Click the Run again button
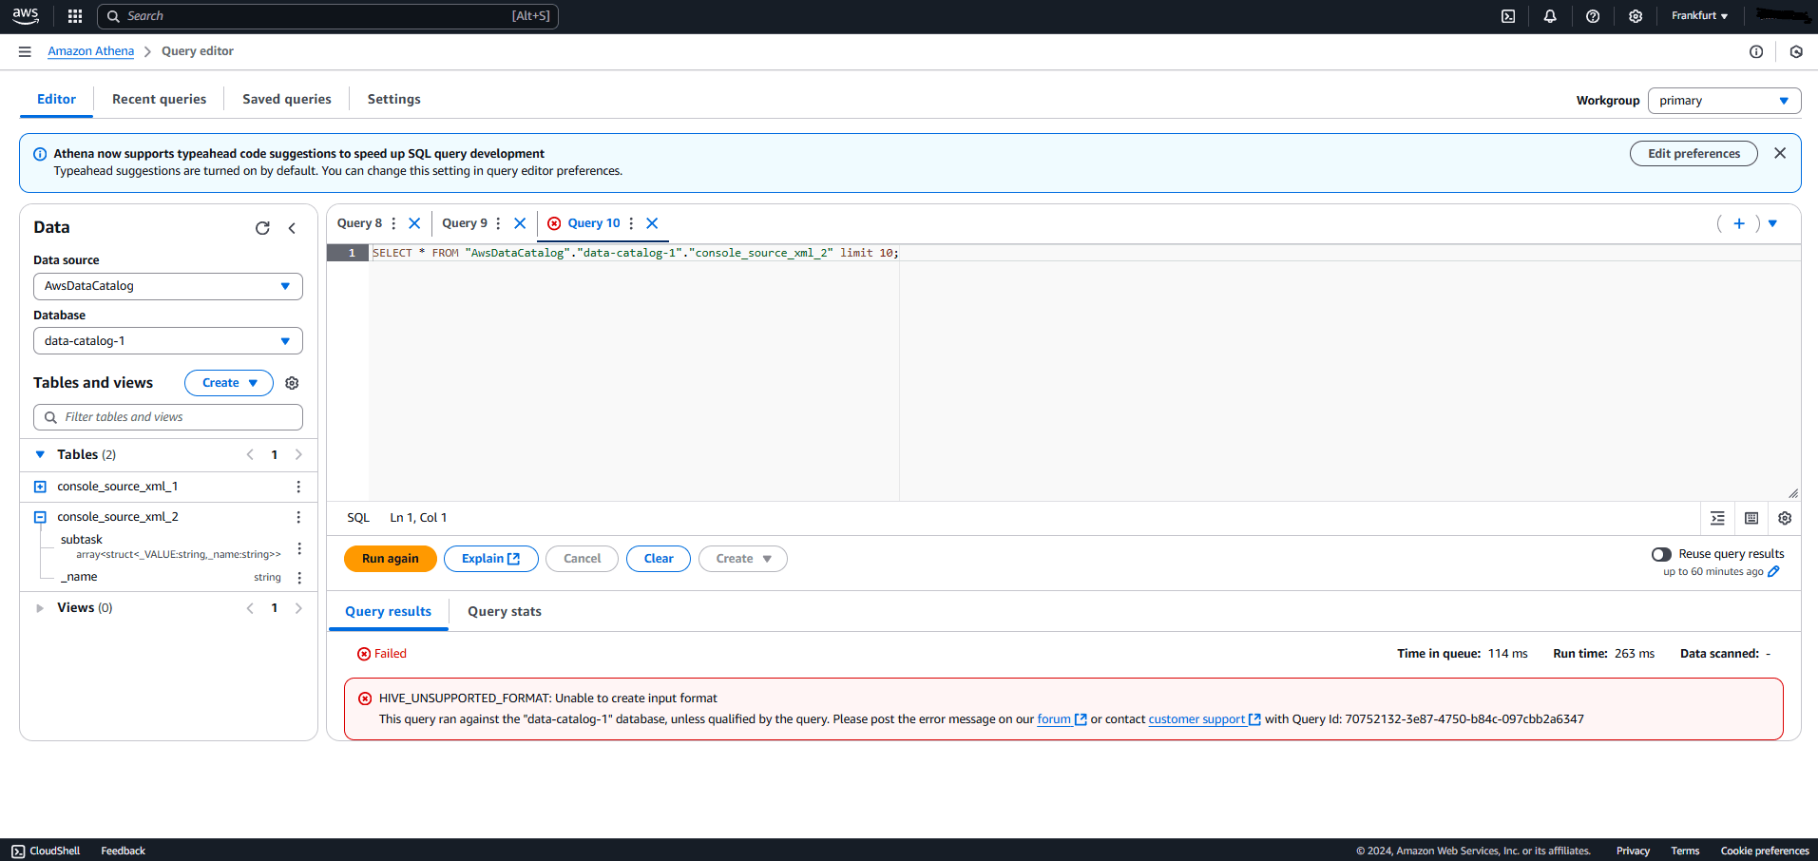This screenshot has width=1818, height=861. tap(391, 559)
